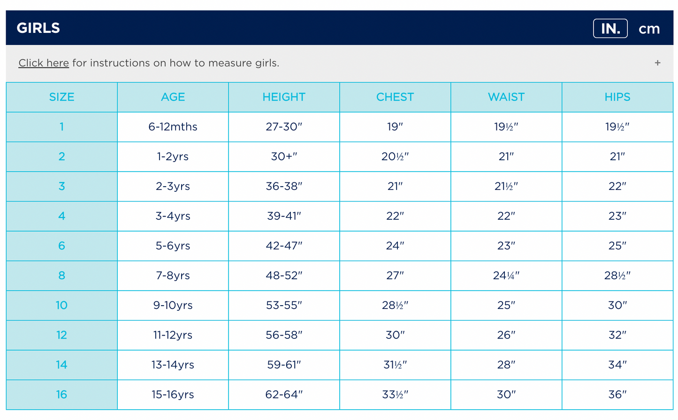Click the HIPS column header
This screenshot has height=420, width=678.
[x=617, y=97]
